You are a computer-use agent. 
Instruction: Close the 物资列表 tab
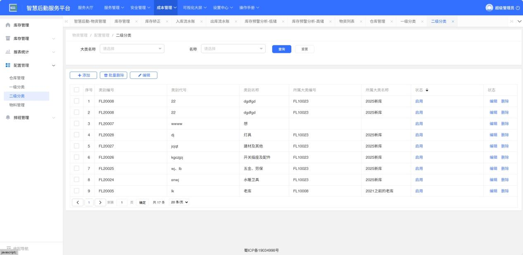(x=361, y=21)
